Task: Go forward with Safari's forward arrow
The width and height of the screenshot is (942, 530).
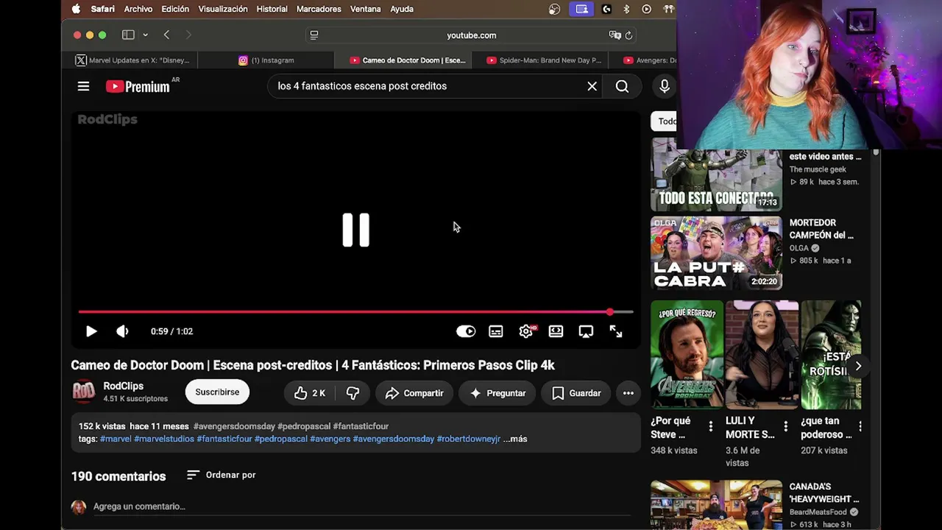Action: [x=188, y=35]
